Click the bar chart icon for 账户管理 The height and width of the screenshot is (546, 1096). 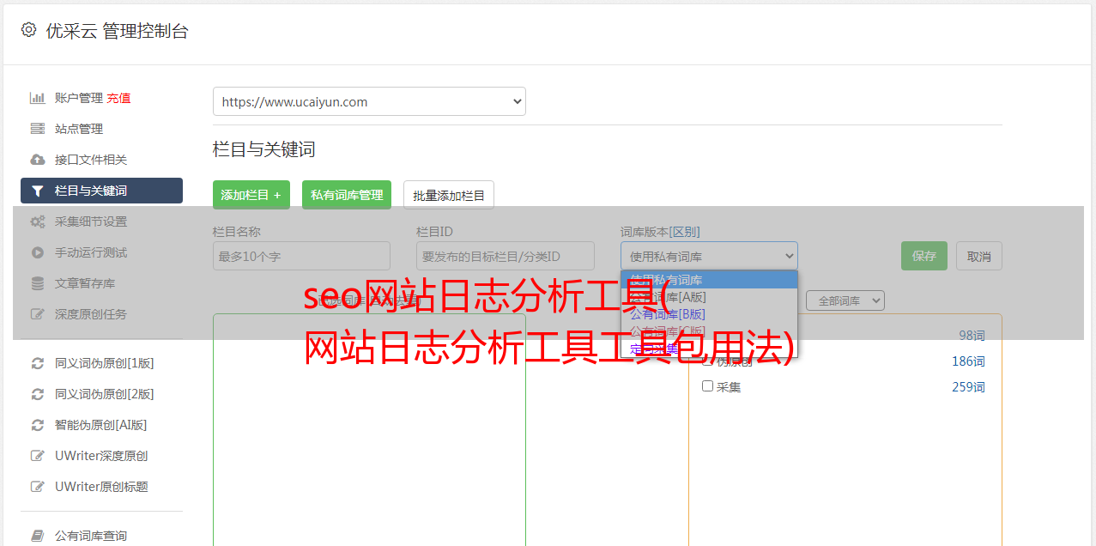[38, 98]
